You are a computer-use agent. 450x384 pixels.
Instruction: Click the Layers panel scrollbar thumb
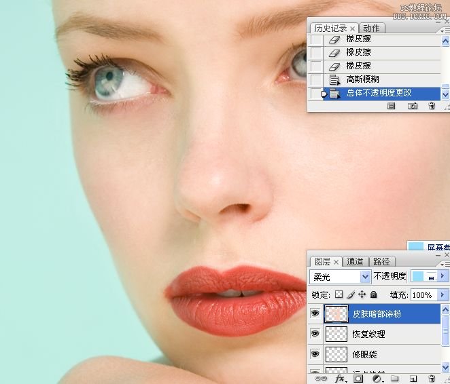click(x=445, y=330)
